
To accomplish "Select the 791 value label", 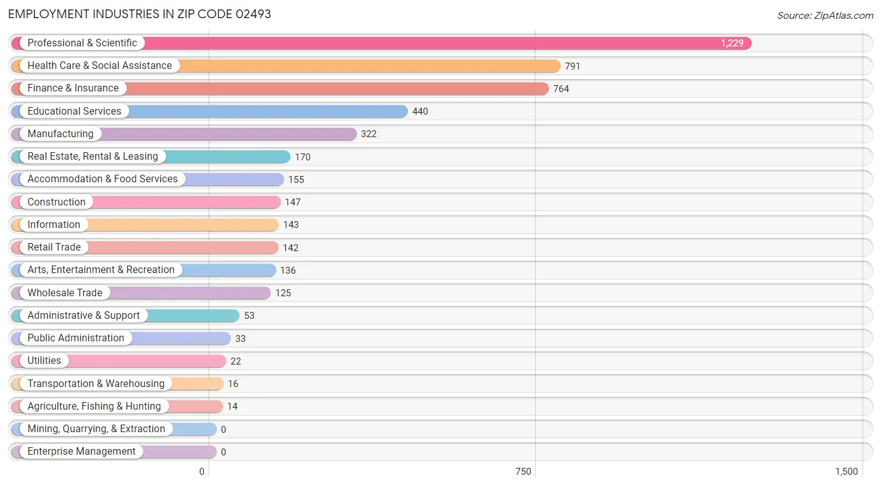I will point(573,66).
